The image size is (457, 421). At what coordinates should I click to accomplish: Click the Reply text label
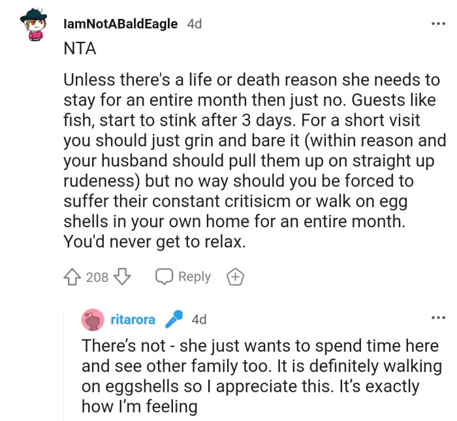point(194,277)
